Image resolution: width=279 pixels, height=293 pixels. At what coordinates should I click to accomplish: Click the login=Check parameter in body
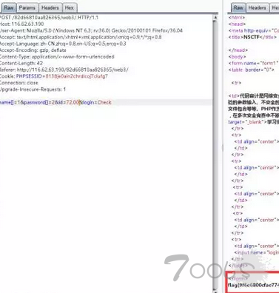pyautogui.click(x=96, y=102)
